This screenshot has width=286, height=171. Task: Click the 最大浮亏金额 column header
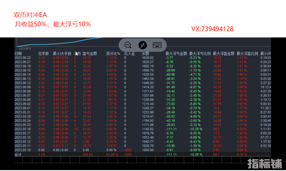(176, 54)
